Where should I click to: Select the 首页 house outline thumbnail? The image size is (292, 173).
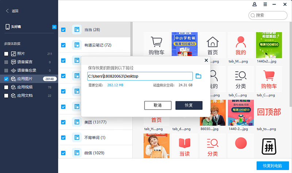point(212,45)
